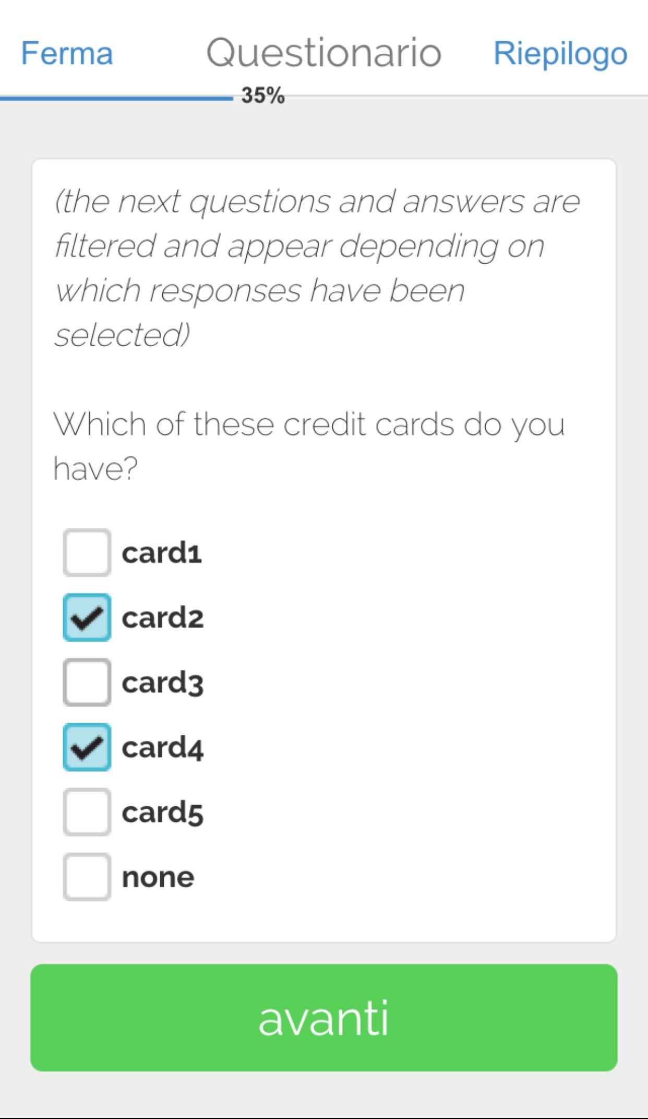This screenshot has height=1119, width=648.
Task: Click the card4 text label
Action: (x=162, y=748)
